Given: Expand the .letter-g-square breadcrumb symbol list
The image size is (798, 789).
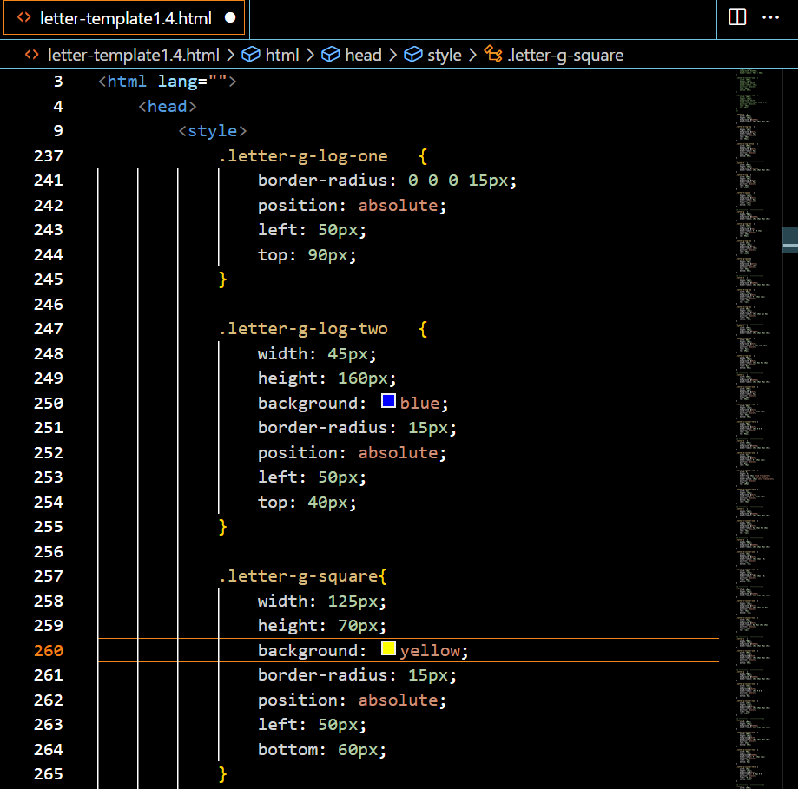Looking at the screenshot, I should [x=565, y=55].
